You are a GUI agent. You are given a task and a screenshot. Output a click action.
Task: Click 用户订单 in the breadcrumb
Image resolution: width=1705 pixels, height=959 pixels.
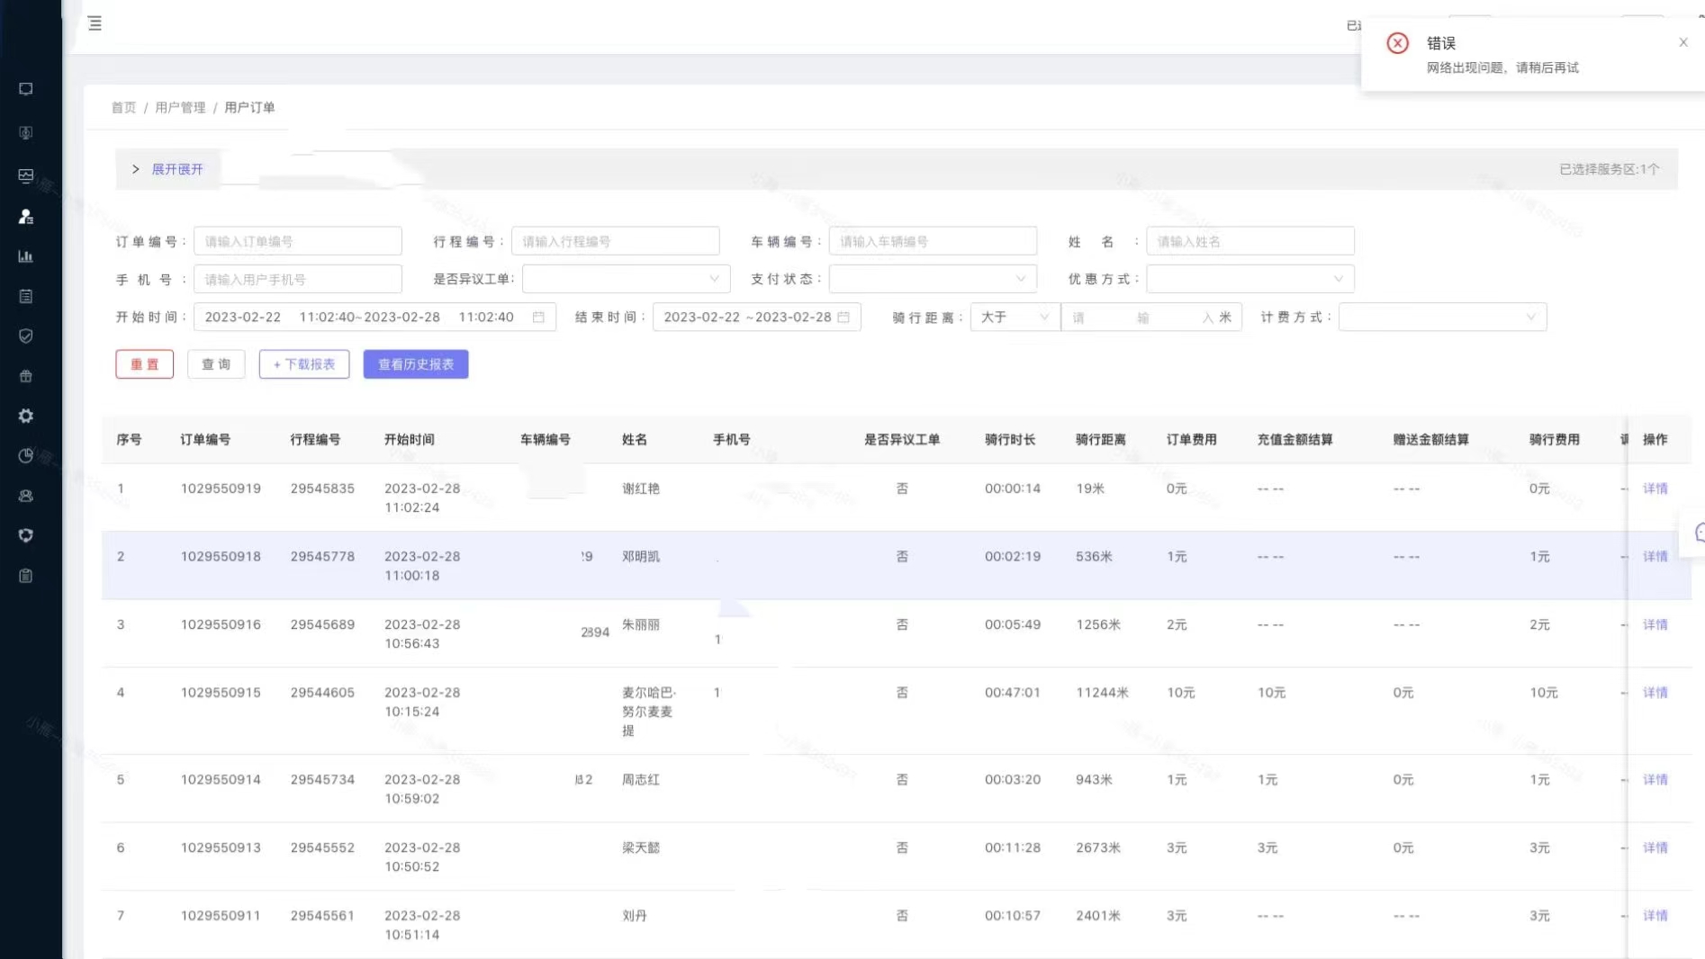coord(249,107)
